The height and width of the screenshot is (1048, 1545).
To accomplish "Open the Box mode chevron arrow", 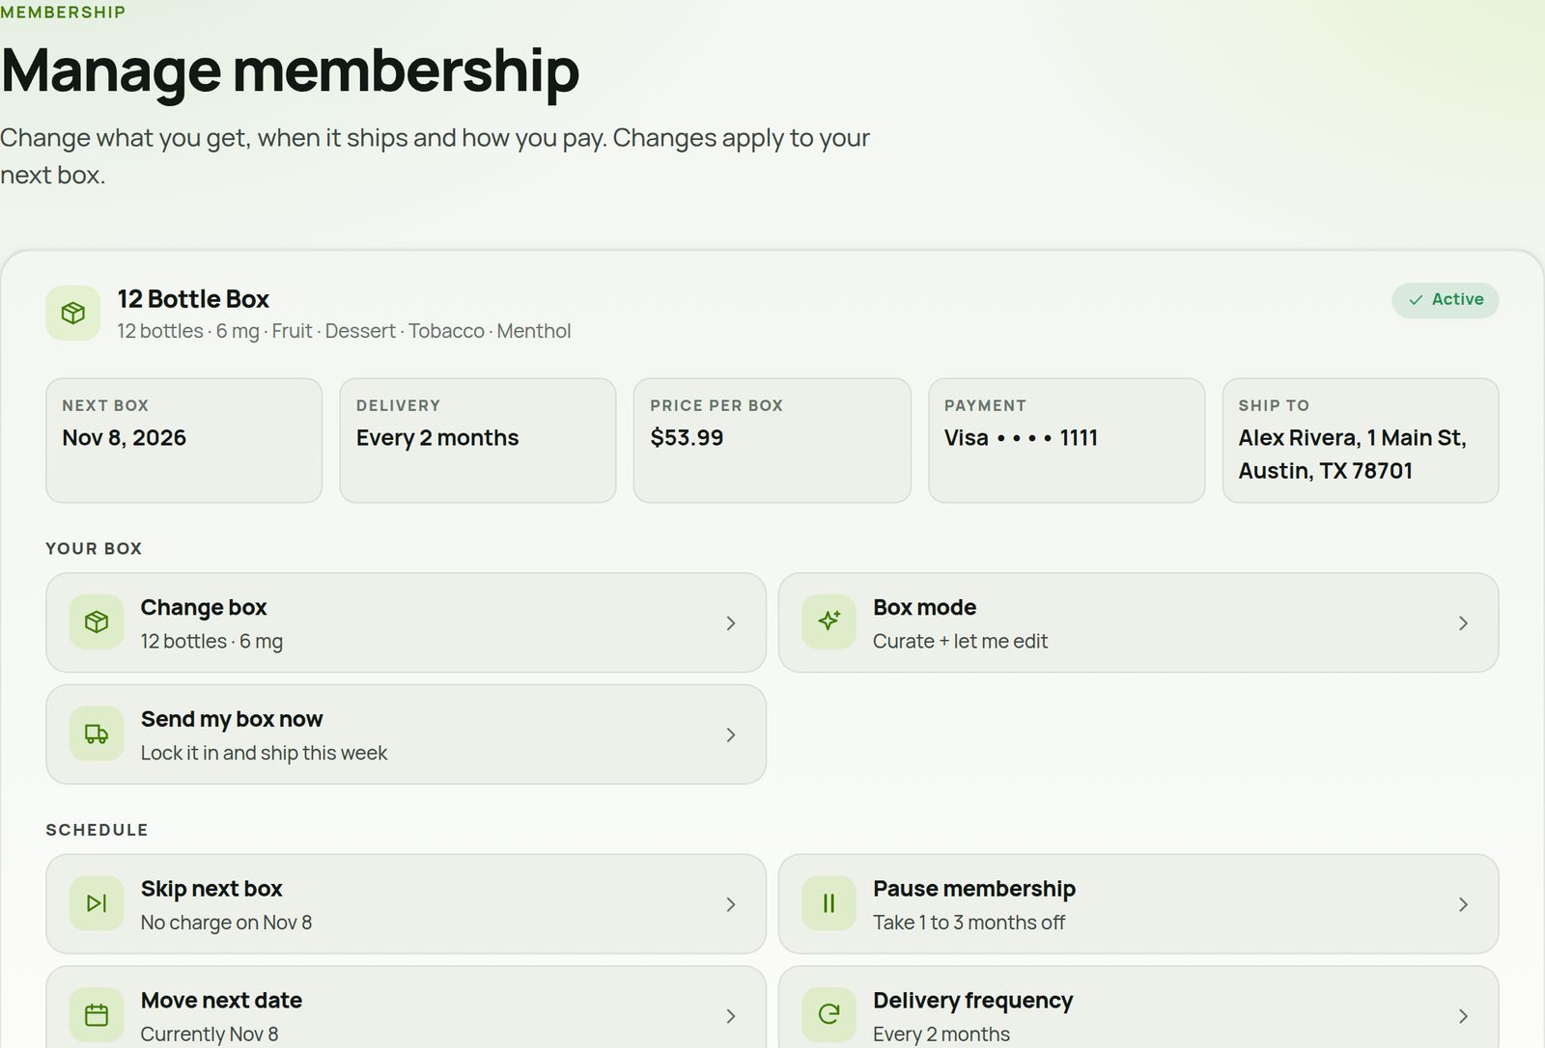I will click(x=1463, y=623).
